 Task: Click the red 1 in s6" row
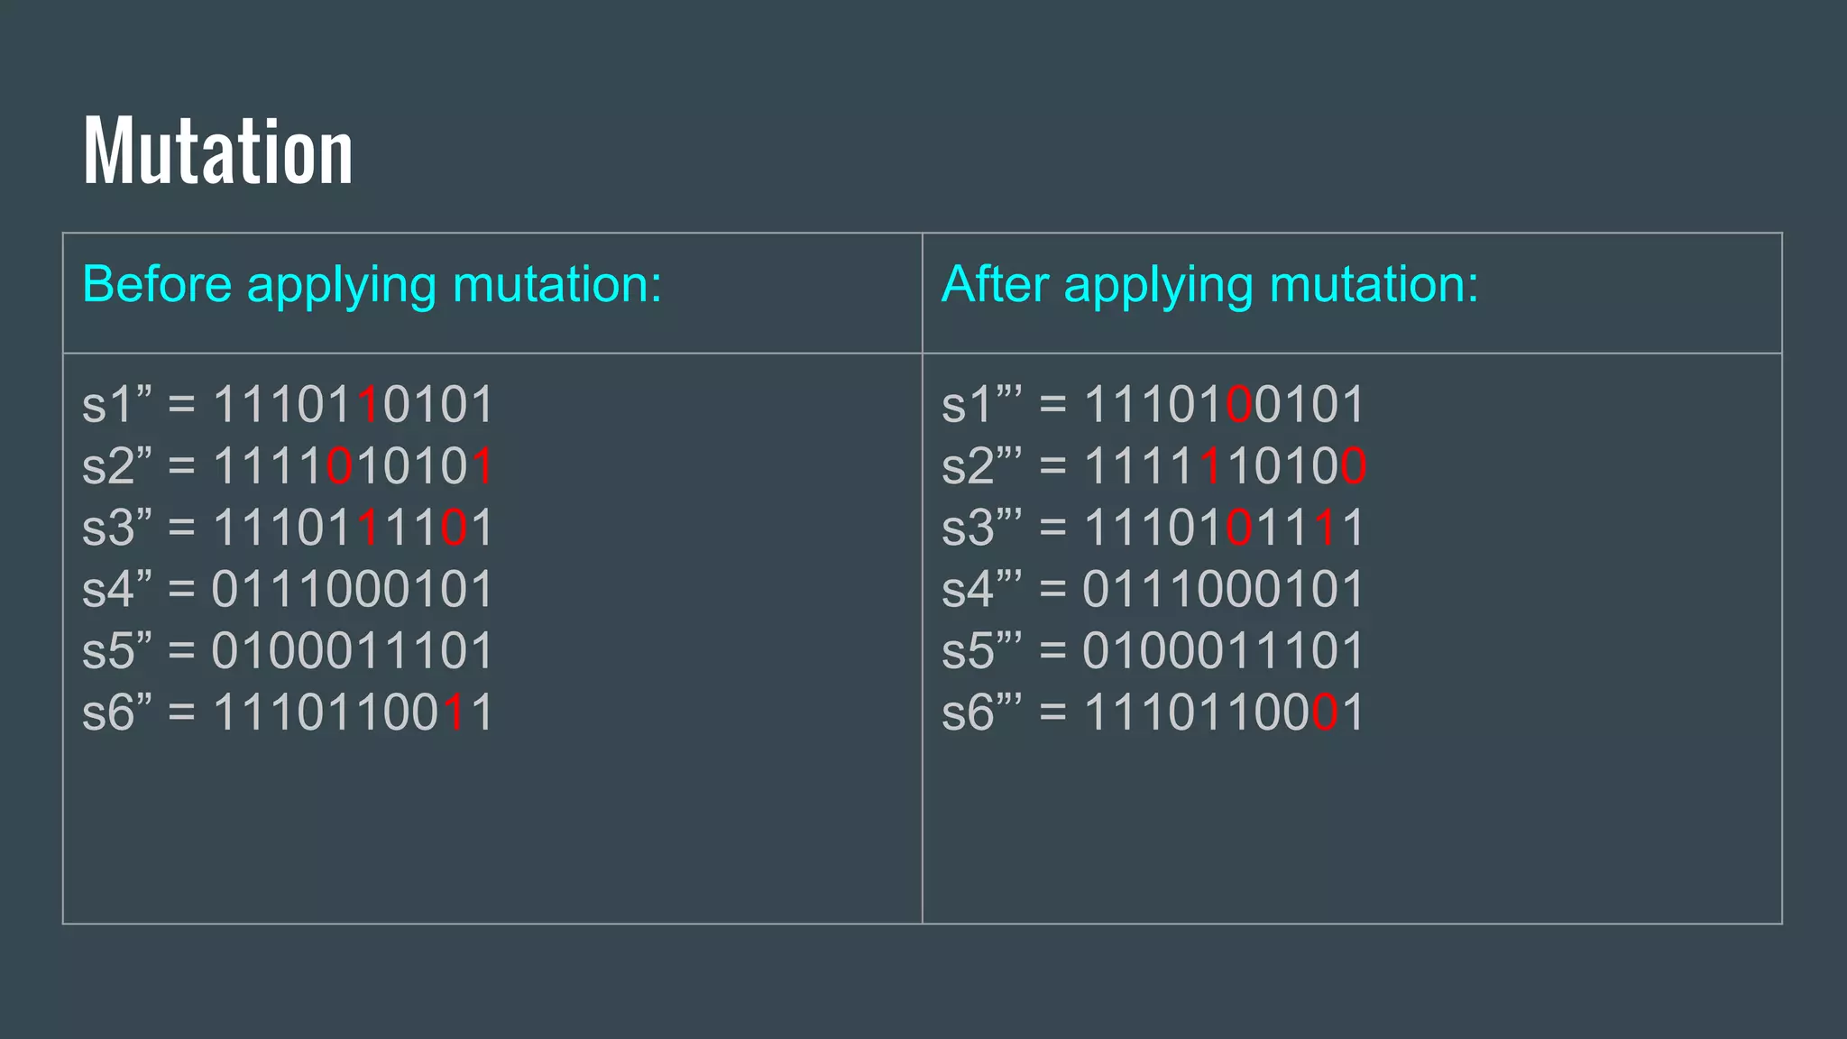pyautogui.click(x=455, y=713)
